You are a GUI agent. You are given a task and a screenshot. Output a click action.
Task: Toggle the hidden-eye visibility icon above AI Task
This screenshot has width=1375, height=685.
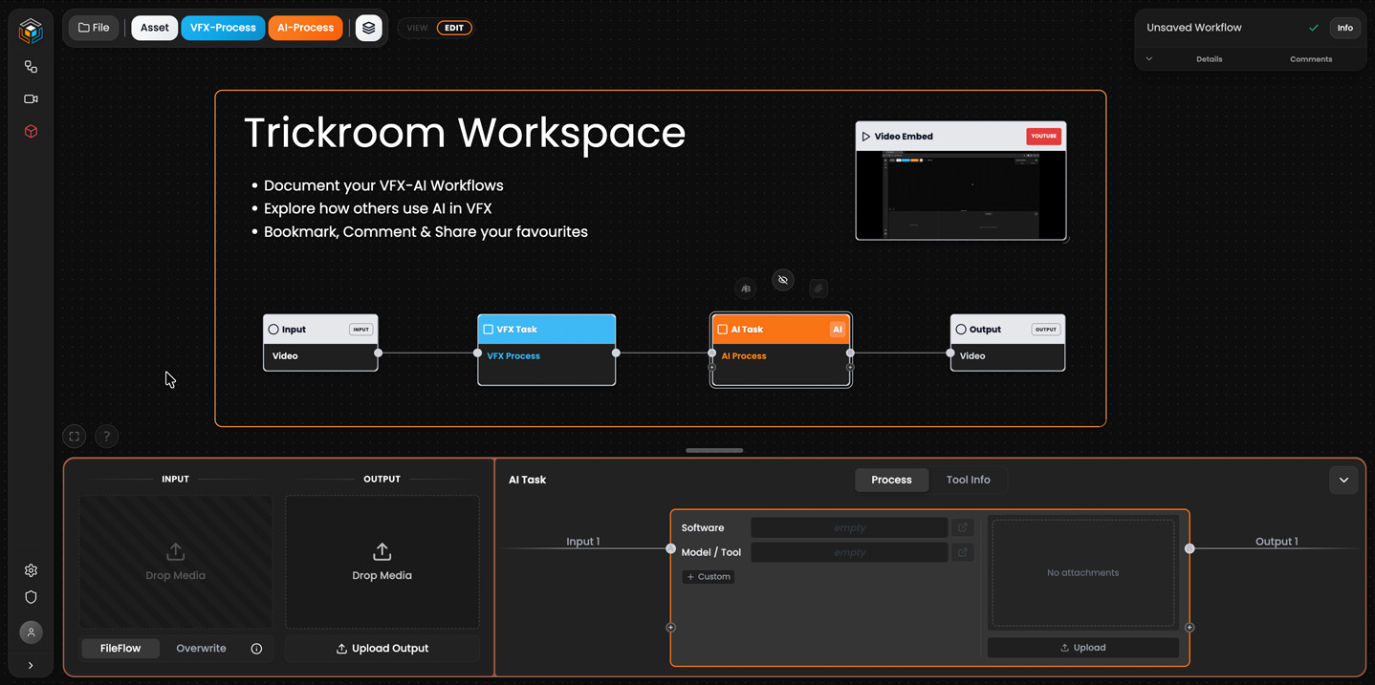[783, 280]
